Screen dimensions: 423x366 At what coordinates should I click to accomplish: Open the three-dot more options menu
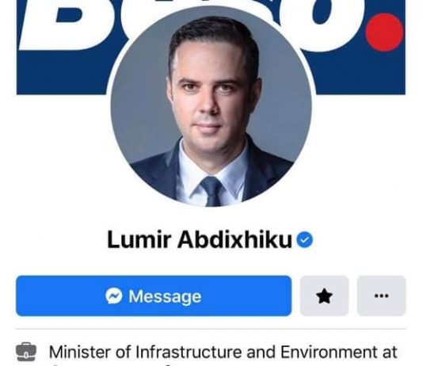(x=382, y=295)
